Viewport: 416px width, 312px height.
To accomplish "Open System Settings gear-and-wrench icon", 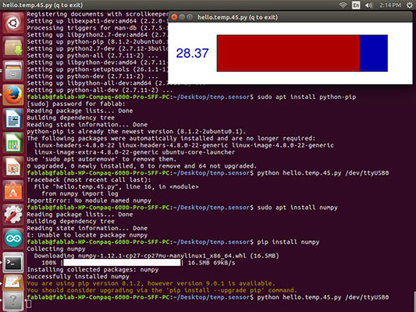I will pos(13,214).
